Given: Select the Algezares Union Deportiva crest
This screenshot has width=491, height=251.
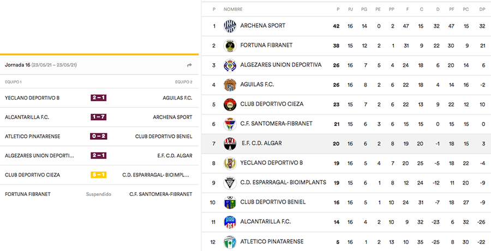Looking at the screenshot, I should [230, 65].
